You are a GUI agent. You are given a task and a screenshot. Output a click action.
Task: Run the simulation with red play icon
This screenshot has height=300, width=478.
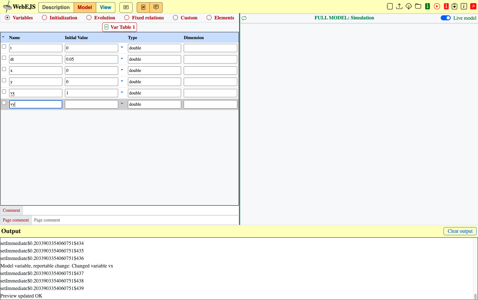437,6
